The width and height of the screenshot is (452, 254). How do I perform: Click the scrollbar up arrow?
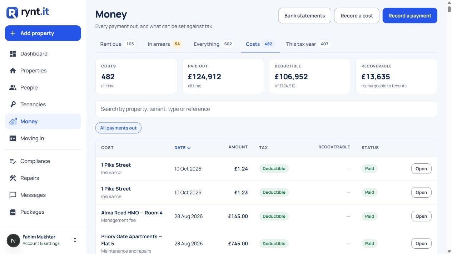[x=449, y=3]
